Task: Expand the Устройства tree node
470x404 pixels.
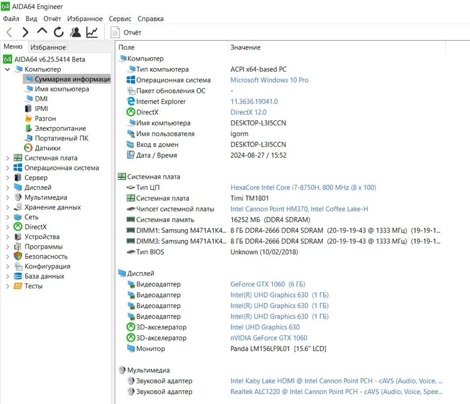Action: click(8, 237)
